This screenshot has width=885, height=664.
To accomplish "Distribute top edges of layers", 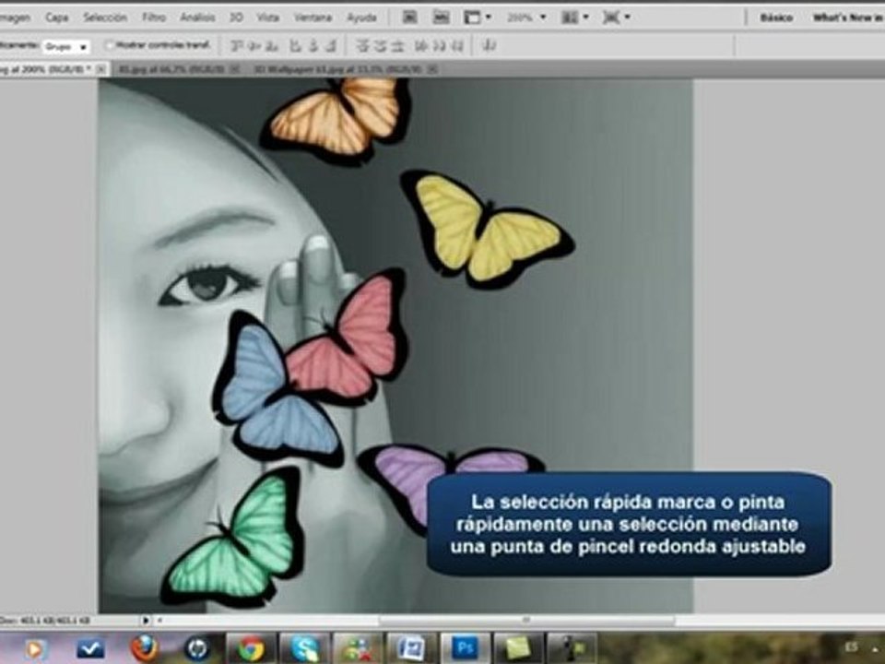I will pyautogui.click(x=362, y=46).
